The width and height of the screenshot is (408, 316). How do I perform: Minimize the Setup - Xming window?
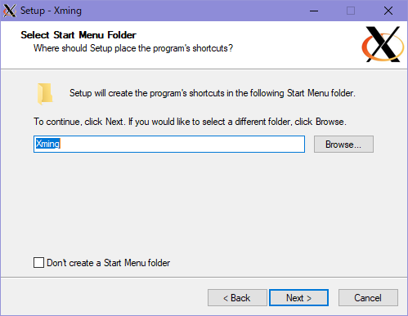(x=314, y=11)
